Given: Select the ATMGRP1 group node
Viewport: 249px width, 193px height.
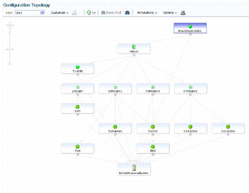Looking at the screenshot, I should pyautogui.click(x=115, y=89).
